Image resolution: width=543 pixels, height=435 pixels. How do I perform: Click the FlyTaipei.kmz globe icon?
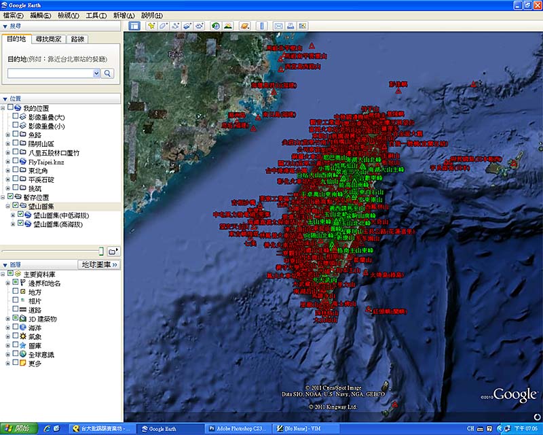[x=23, y=162]
